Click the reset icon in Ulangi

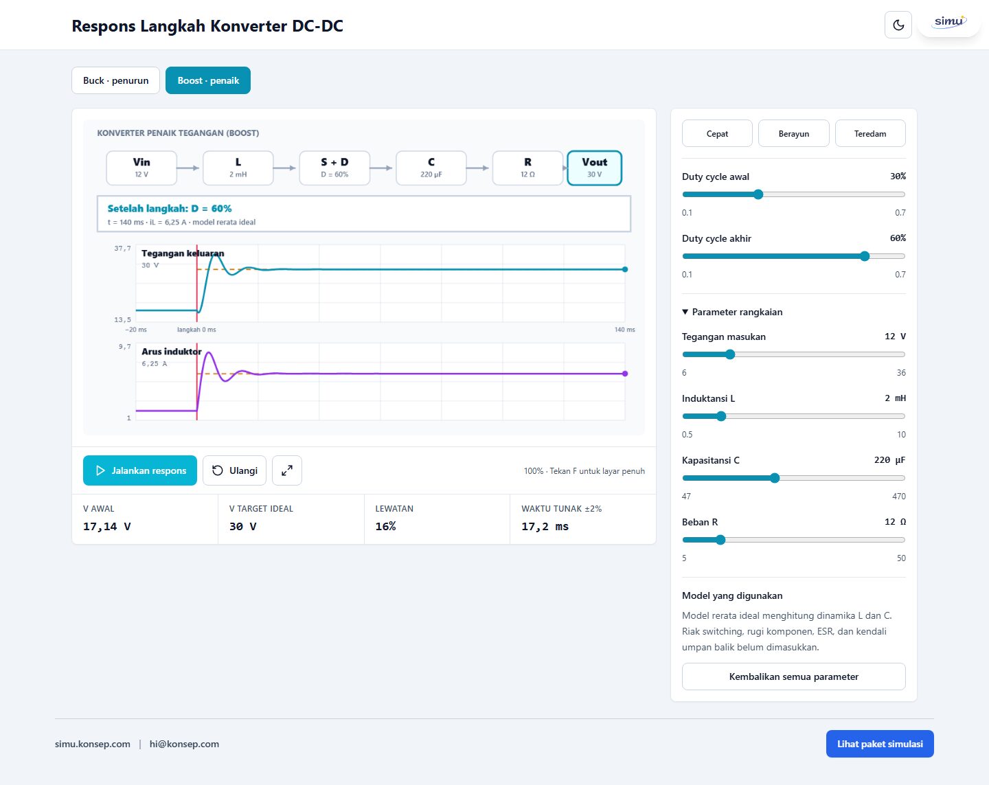point(217,470)
